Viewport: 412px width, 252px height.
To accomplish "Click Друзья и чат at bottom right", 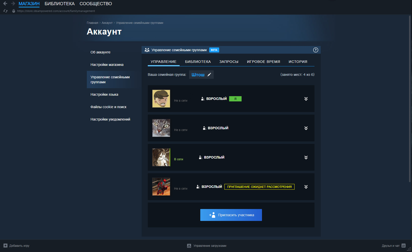I will pyautogui.click(x=391, y=246).
